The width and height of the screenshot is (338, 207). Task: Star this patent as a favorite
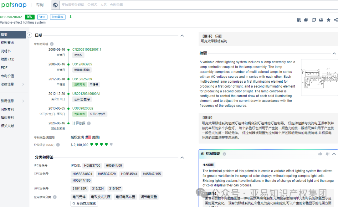328,20
